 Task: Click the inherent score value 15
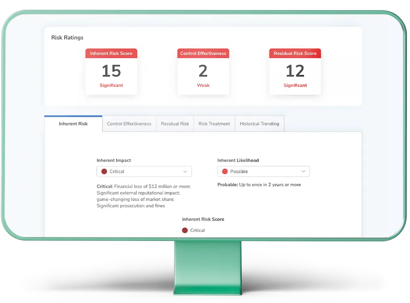point(111,71)
